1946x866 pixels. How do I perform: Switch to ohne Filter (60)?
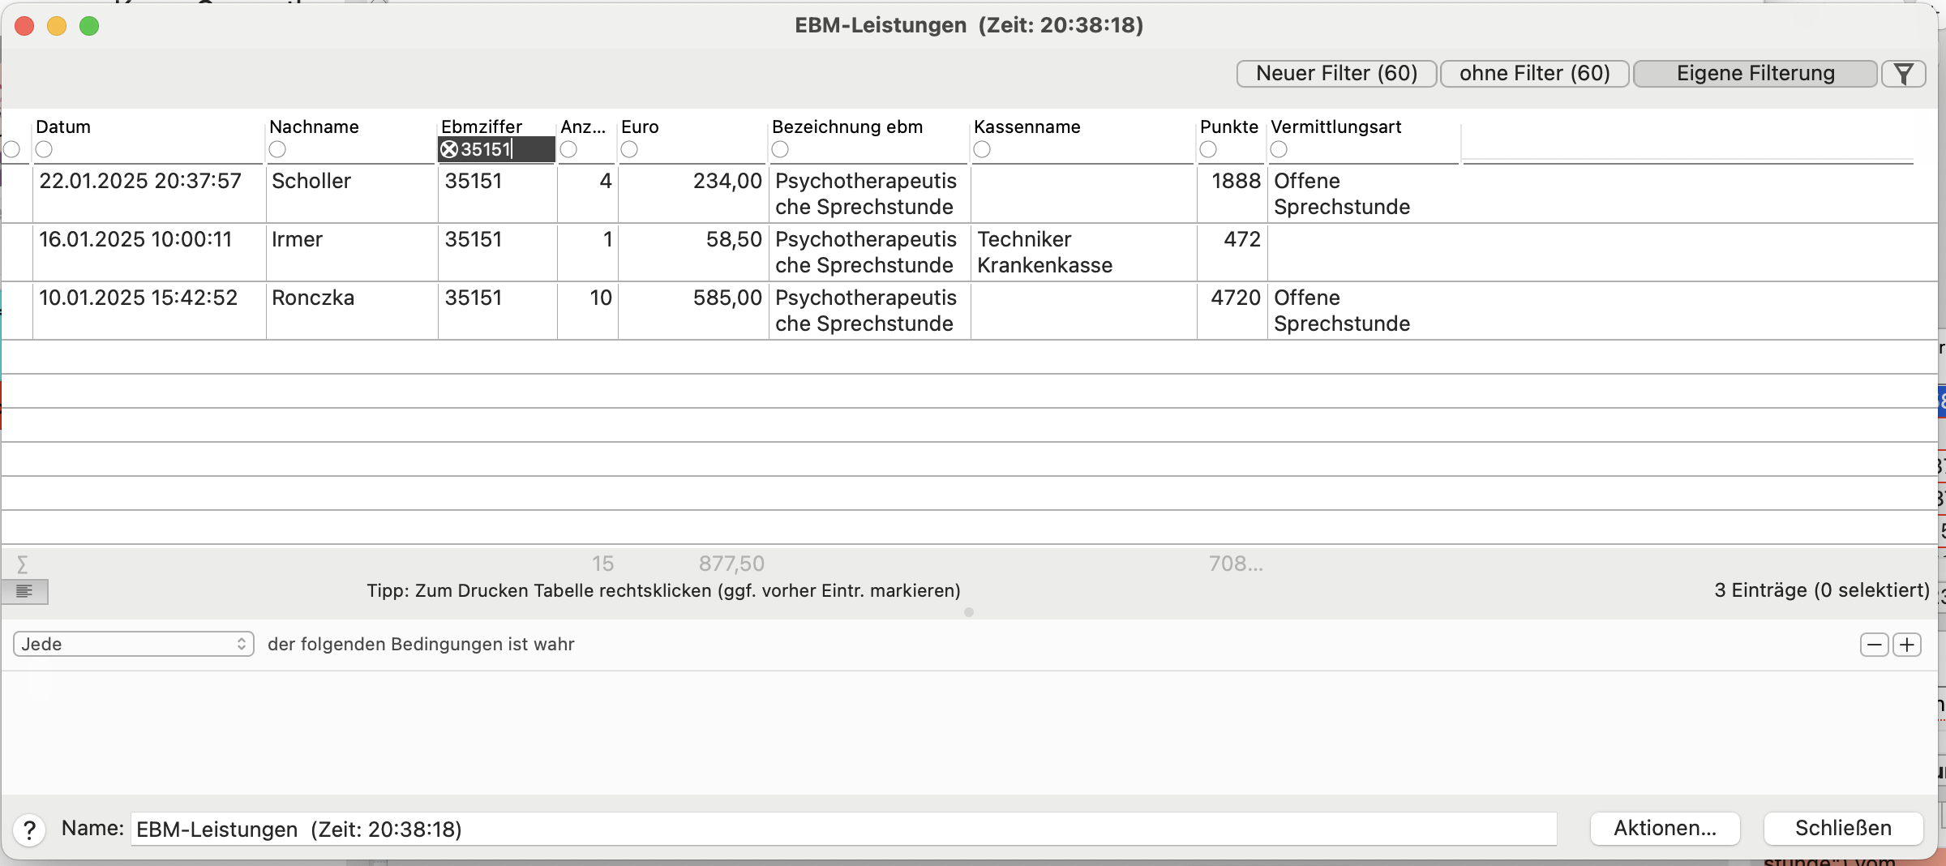pyautogui.click(x=1535, y=74)
